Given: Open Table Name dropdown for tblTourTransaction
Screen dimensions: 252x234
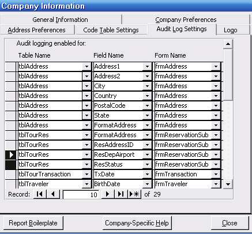Looking at the screenshot, I should [x=86, y=174].
